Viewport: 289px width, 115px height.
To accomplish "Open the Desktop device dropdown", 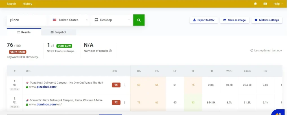I will [112, 20].
